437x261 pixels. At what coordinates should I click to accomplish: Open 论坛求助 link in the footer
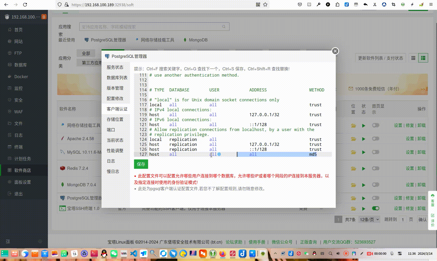tap(234, 242)
